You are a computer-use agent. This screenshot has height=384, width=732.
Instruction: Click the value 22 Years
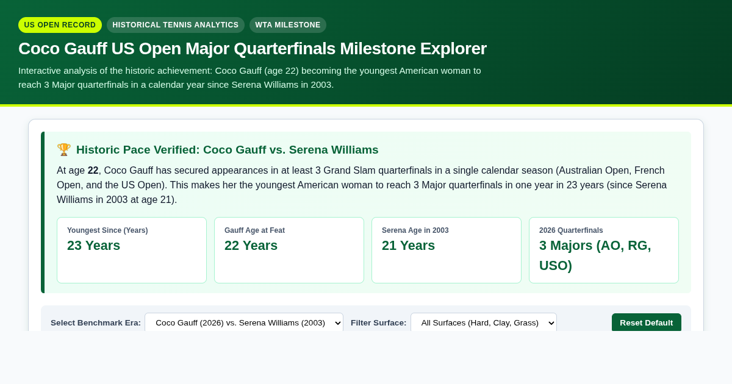251,246
